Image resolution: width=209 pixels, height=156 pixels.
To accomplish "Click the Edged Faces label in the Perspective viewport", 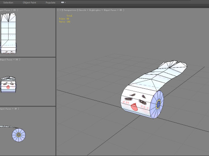I will (x=110, y=10).
